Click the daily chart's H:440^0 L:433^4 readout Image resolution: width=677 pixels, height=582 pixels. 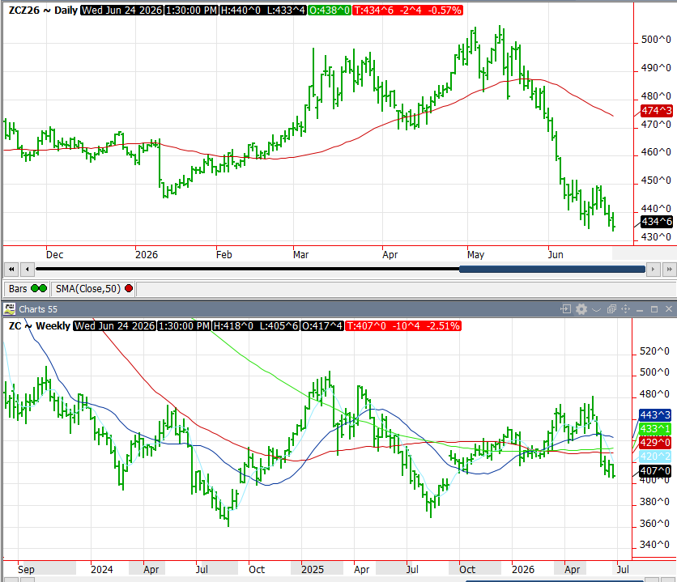(x=263, y=11)
